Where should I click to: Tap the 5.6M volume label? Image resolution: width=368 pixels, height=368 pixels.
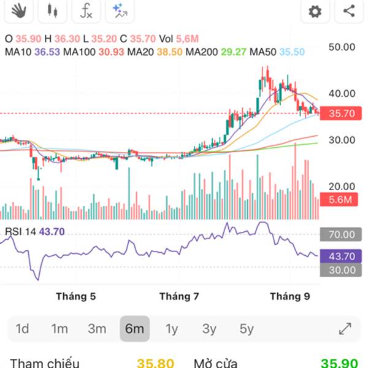click(x=339, y=199)
